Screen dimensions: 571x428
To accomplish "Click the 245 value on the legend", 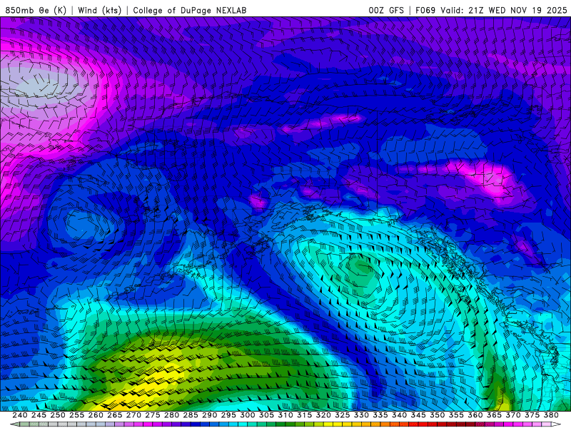I will pos(39,415).
